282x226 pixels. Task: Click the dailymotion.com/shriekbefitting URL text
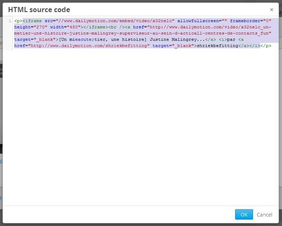tap(90, 46)
